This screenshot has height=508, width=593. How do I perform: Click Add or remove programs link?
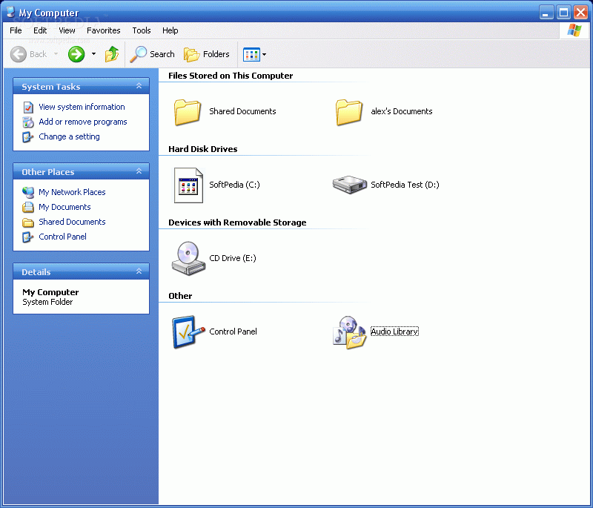[83, 122]
